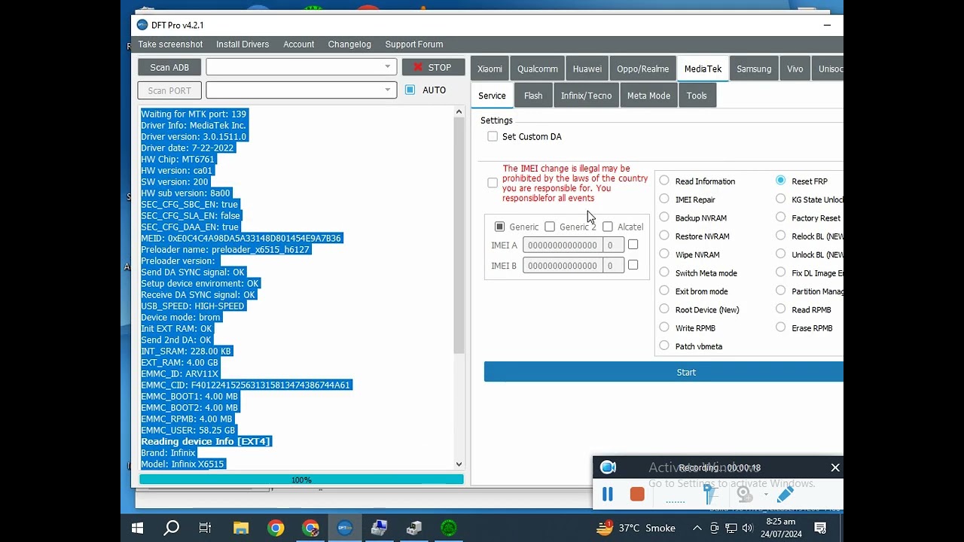
Task: Select the Wipe NVRAM radio button
Action: pos(664,254)
